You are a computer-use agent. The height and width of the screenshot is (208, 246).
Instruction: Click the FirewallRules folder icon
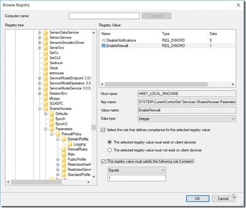64,149
